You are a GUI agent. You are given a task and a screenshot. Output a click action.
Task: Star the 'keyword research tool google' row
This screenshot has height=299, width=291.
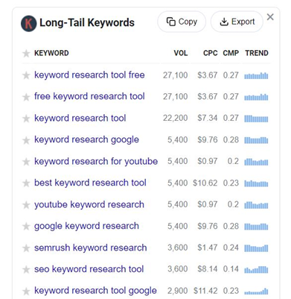tap(26, 291)
